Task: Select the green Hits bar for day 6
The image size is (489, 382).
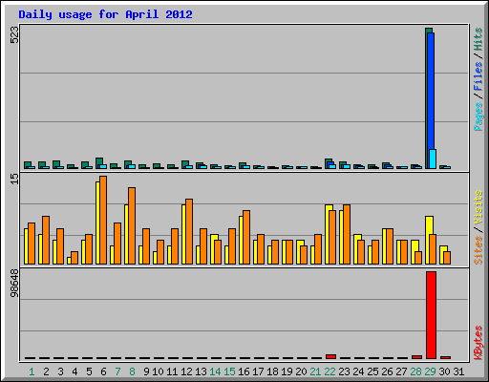Action: (98, 161)
